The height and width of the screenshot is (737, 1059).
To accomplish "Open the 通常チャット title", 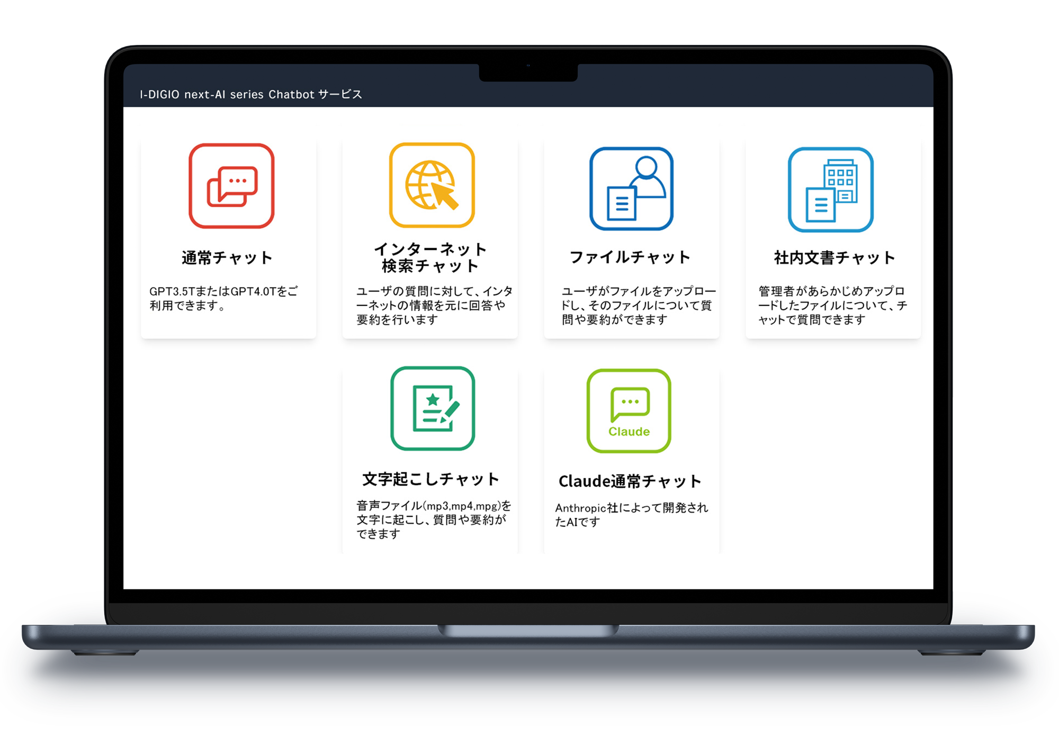I will [227, 258].
